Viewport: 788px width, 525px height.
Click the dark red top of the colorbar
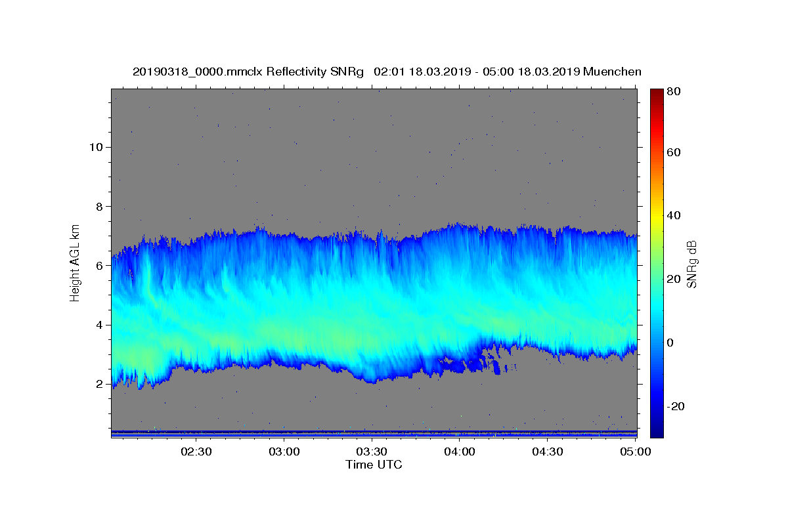coord(657,95)
